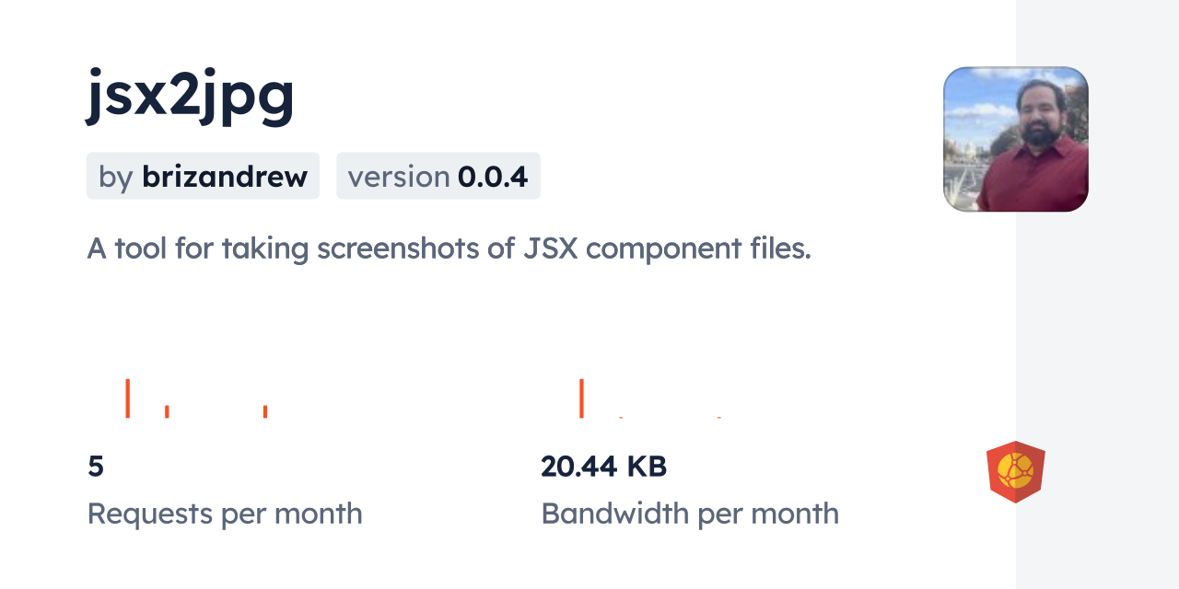
Task: Click the 'Bandwidth per month' label
Action: click(x=690, y=514)
